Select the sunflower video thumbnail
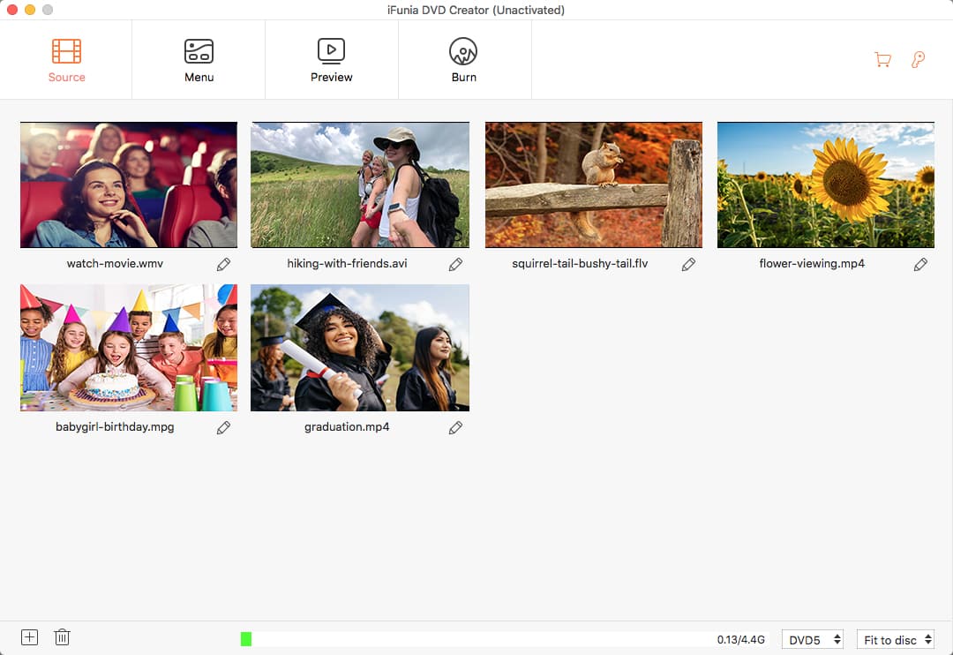Image resolution: width=953 pixels, height=655 pixels. [x=825, y=185]
